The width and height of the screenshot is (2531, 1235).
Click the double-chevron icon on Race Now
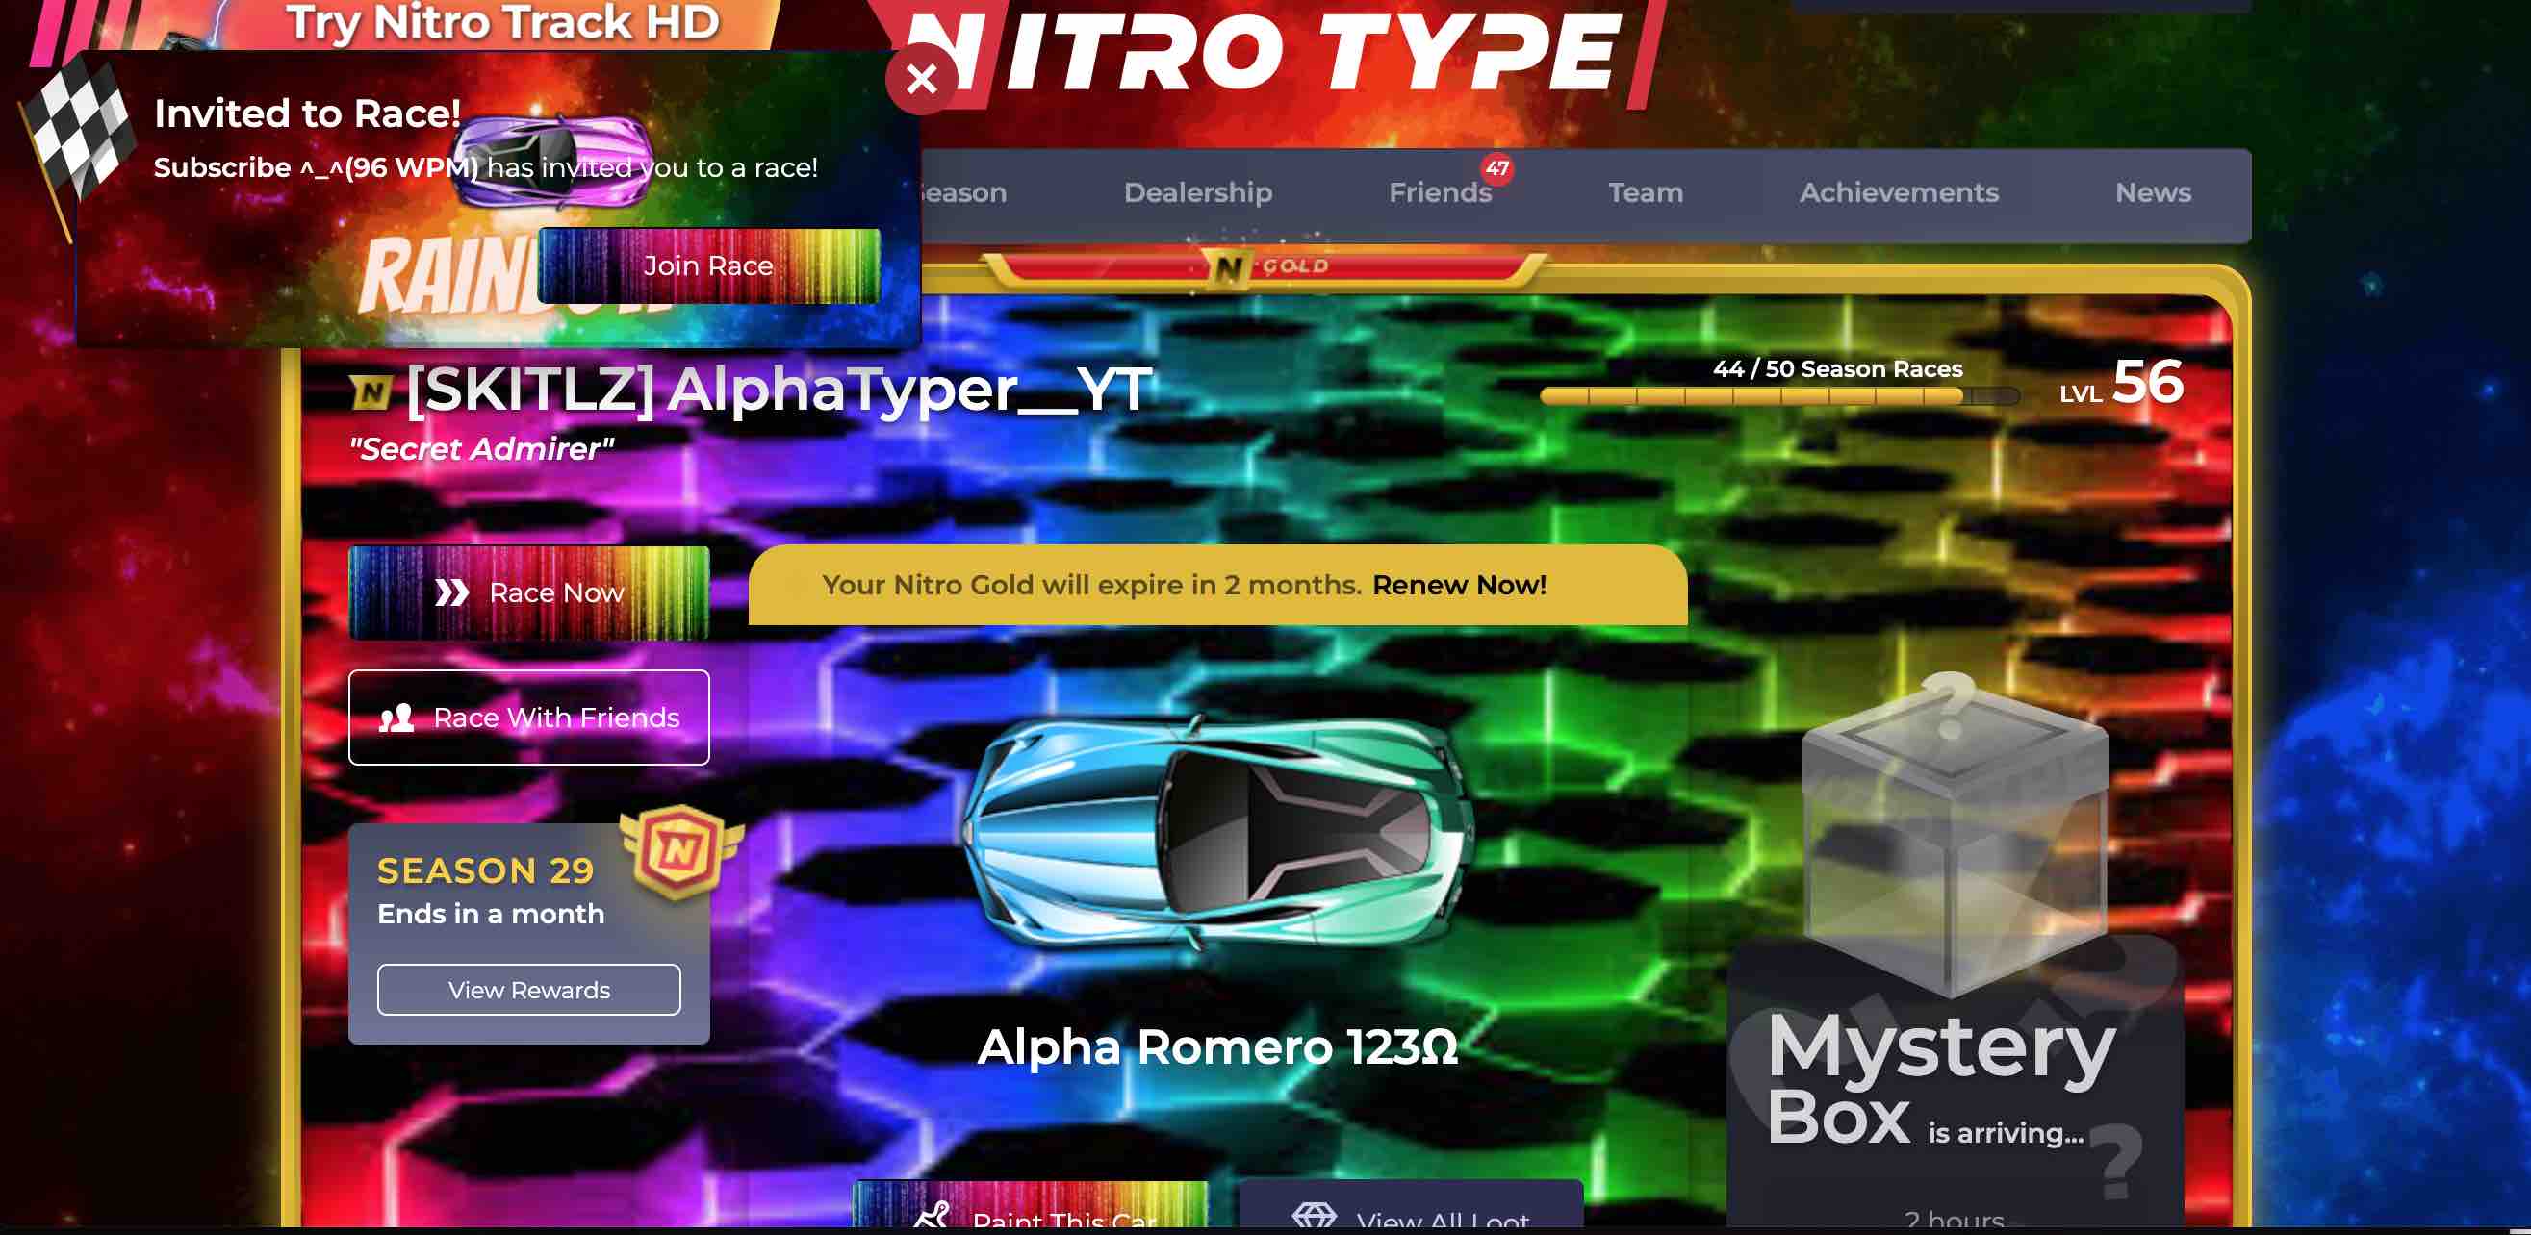pos(455,591)
